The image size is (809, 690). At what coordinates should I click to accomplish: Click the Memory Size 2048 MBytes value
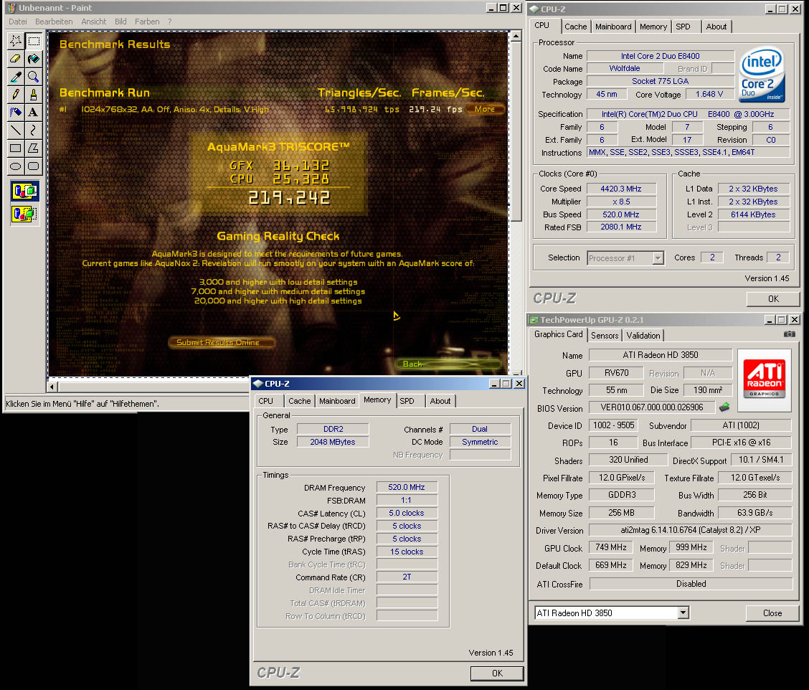[333, 442]
